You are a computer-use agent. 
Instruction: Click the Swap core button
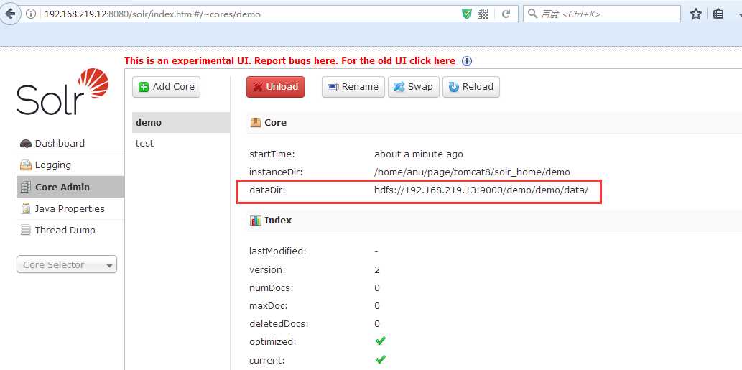pos(414,87)
